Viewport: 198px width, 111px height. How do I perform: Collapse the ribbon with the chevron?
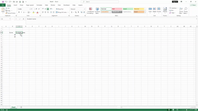click(196, 16)
